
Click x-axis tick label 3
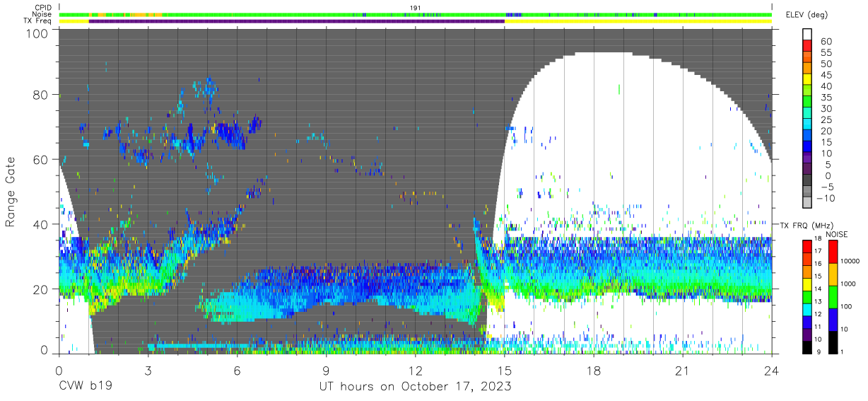coord(148,371)
